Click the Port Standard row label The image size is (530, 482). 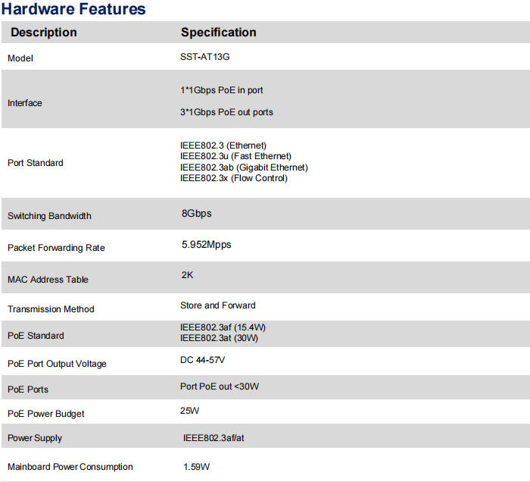[x=36, y=163]
